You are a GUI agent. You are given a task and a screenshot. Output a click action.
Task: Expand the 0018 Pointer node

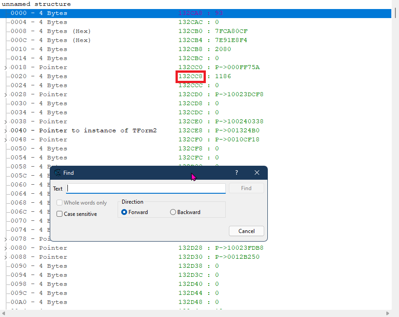pos(5,67)
